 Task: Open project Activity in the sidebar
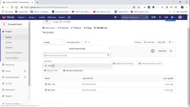(9, 42)
